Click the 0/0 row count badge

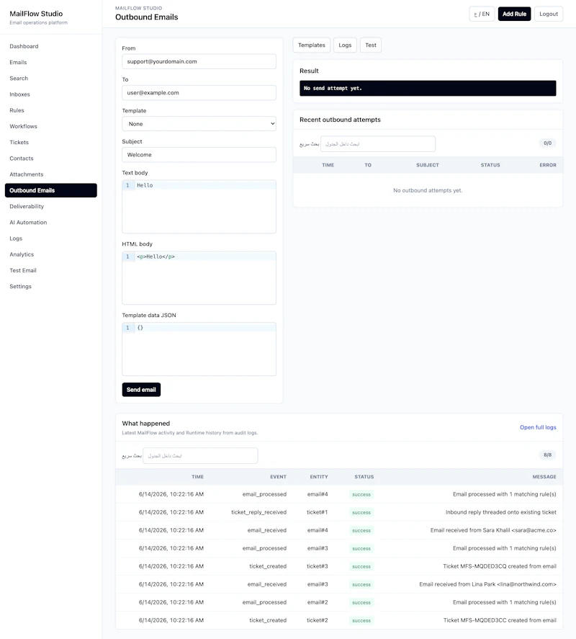tap(547, 143)
